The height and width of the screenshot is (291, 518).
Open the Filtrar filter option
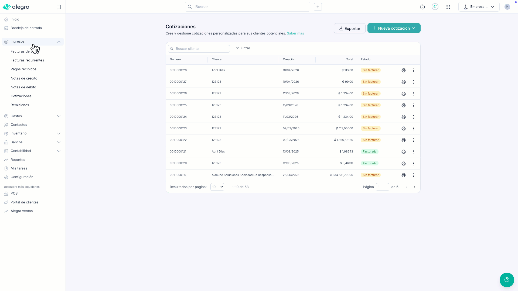coord(243,48)
